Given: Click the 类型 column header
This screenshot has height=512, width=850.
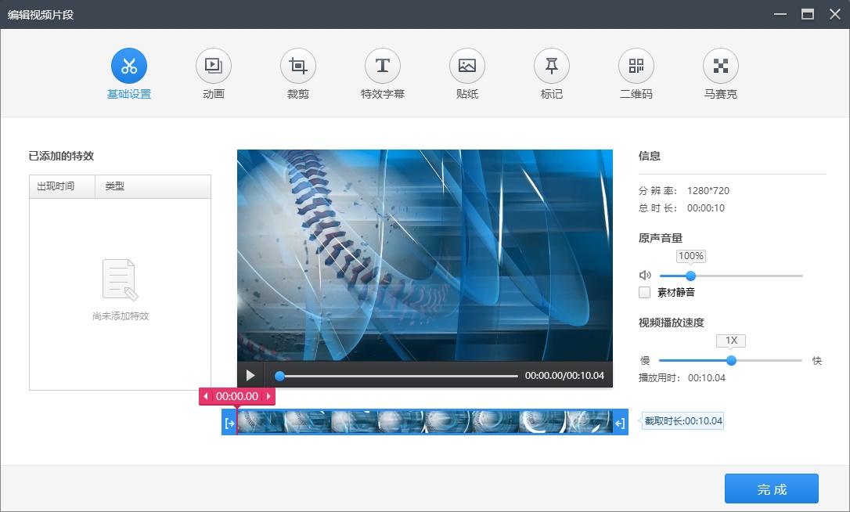Looking at the screenshot, I should pos(153,186).
